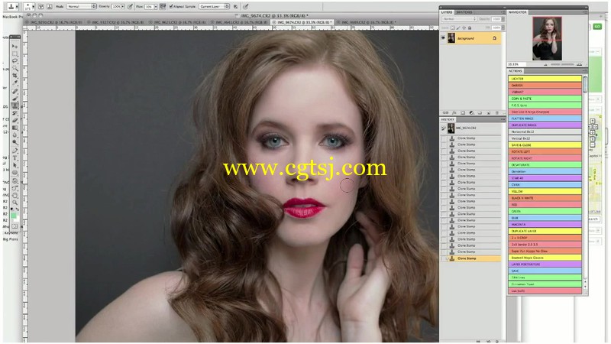Select the Healing Brush tool
Screen dimensions: 611x344
15,91
